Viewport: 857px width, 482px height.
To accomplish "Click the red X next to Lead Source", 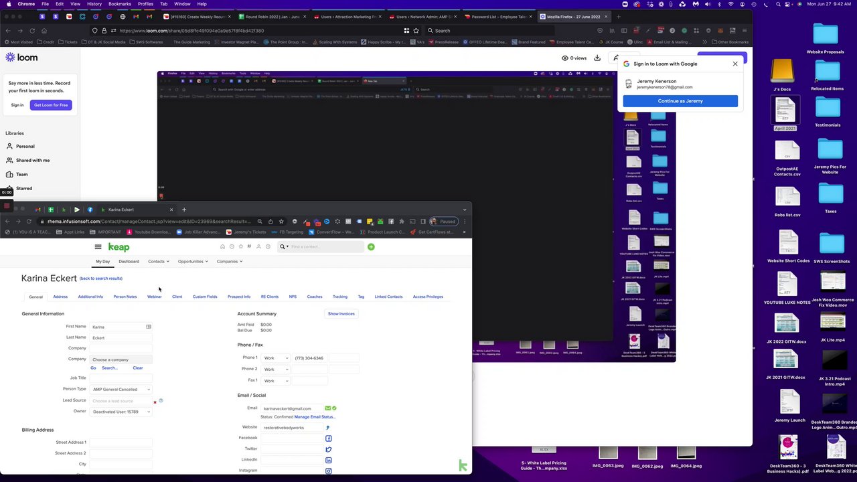I will 155,402.
